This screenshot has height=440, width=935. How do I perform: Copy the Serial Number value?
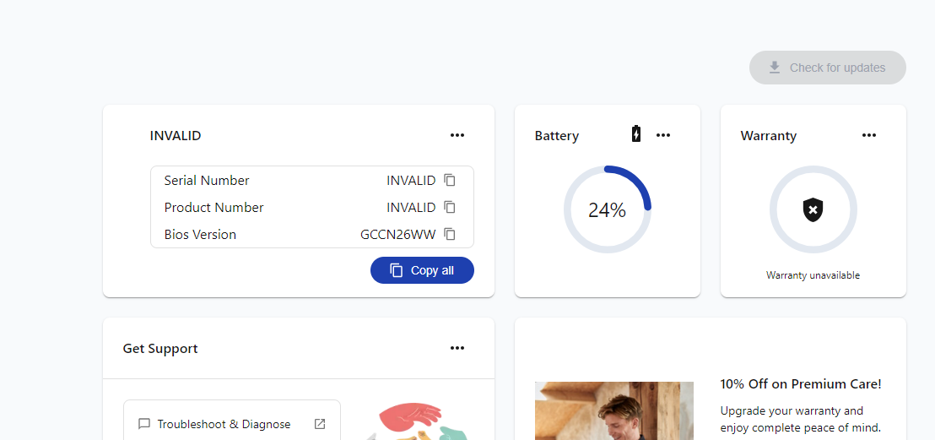pos(450,180)
